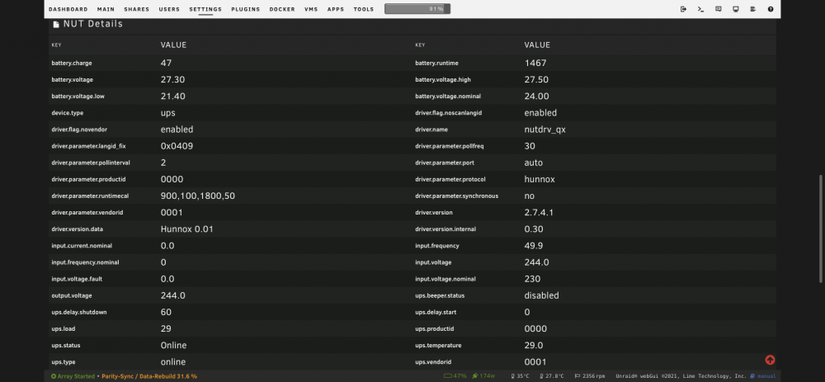The height and width of the screenshot is (382, 825).
Task: Open the Docker menu
Action: (282, 9)
